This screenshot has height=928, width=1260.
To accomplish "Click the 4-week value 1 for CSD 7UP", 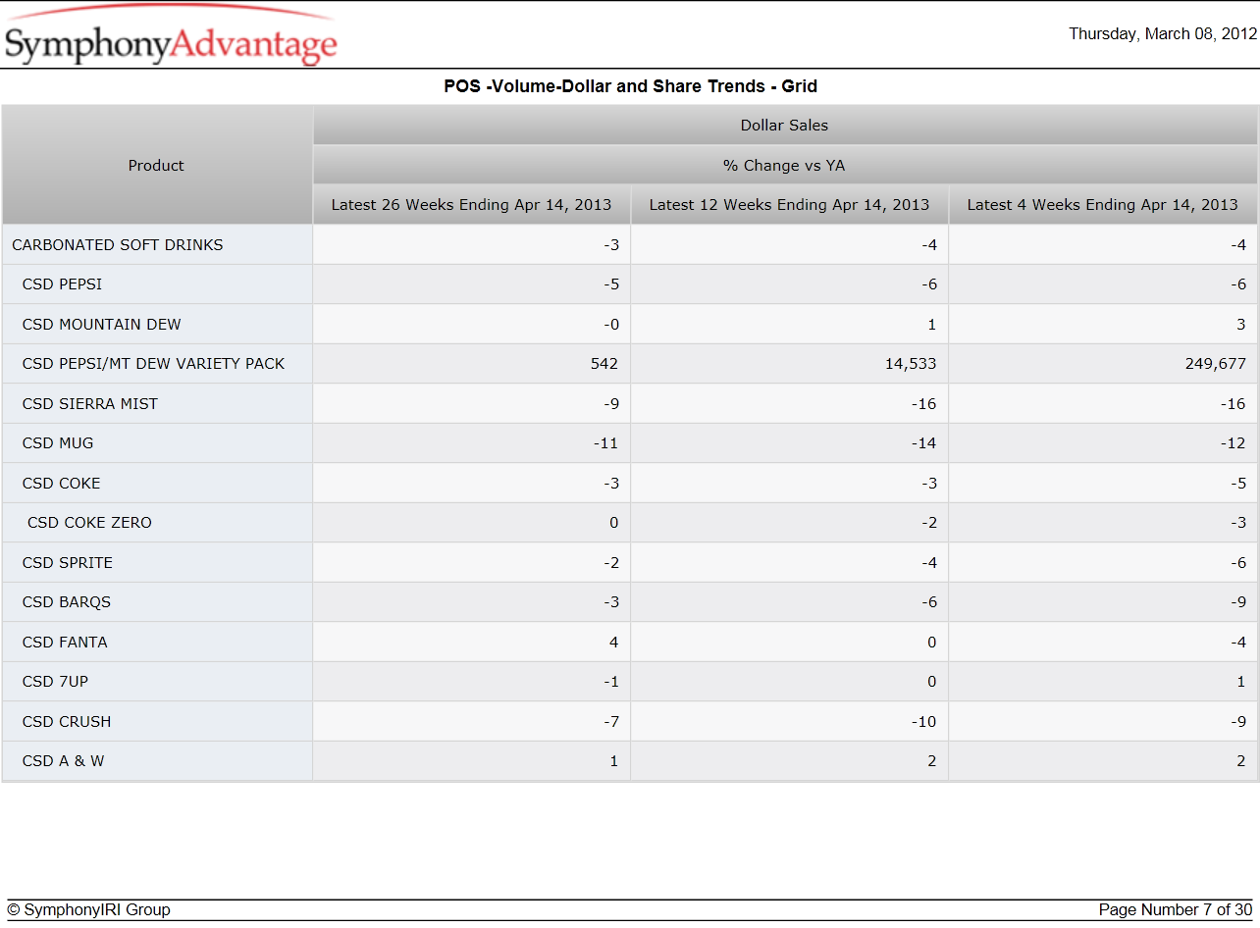I will tap(1241, 682).
